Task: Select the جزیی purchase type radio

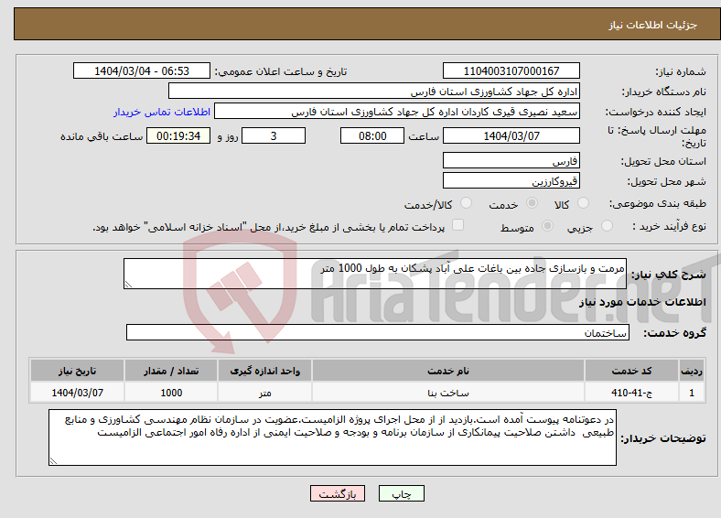Action: [x=607, y=225]
